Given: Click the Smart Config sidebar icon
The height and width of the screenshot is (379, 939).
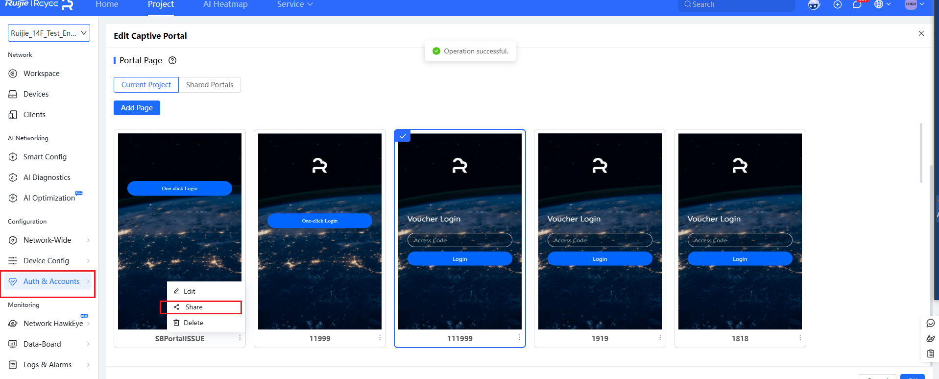Looking at the screenshot, I should (13, 157).
